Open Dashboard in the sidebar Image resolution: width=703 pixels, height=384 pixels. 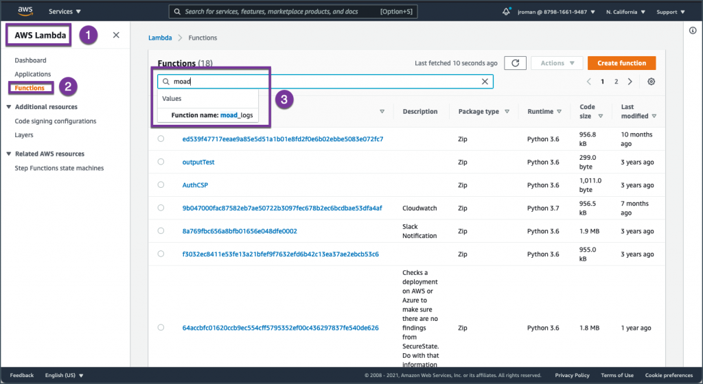pyautogui.click(x=30, y=60)
